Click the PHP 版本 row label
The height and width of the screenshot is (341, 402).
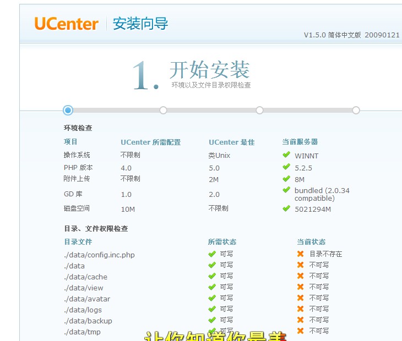point(78,167)
